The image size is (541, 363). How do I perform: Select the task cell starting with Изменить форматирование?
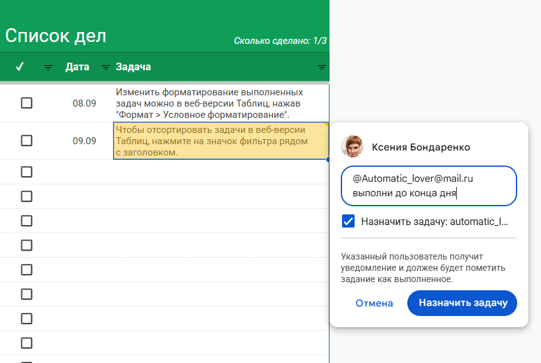221,103
